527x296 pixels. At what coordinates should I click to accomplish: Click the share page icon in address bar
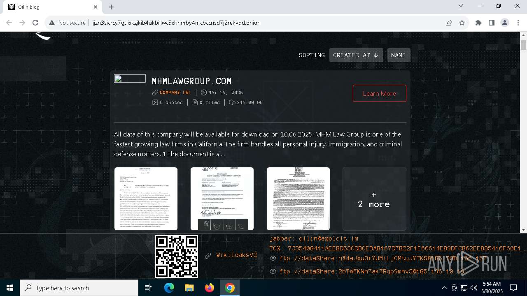(449, 23)
